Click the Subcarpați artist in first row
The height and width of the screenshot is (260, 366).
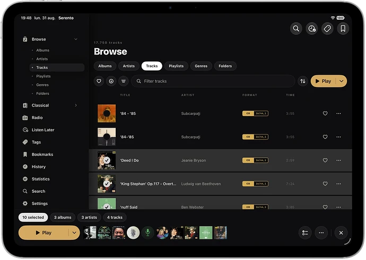[x=191, y=113]
